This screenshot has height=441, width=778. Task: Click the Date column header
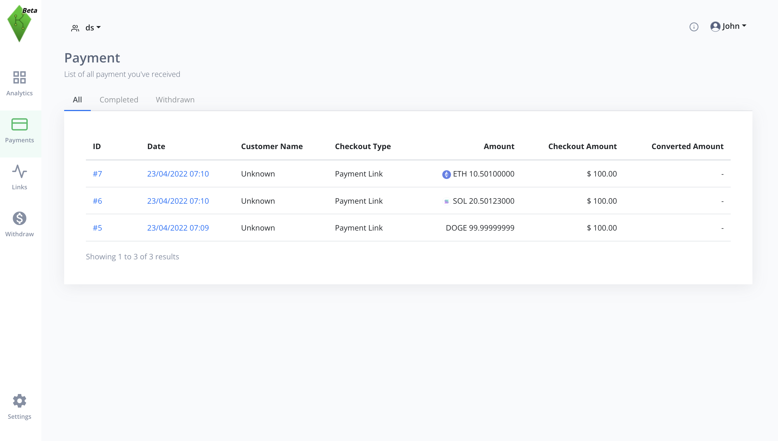(156, 146)
